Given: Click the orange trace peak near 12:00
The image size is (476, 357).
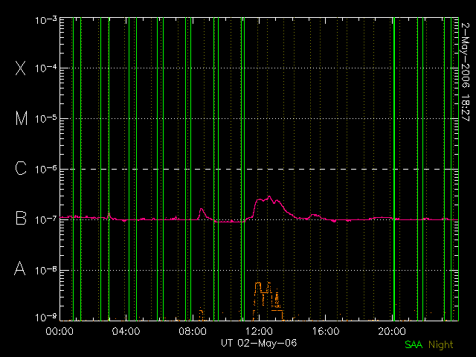Looking at the screenshot, I should pyautogui.click(x=258, y=283).
